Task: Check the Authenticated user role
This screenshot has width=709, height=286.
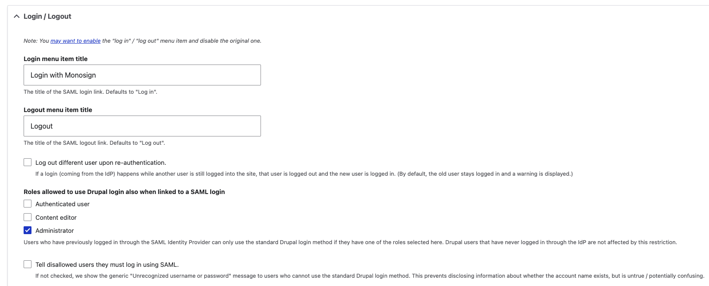Action: click(27, 203)
